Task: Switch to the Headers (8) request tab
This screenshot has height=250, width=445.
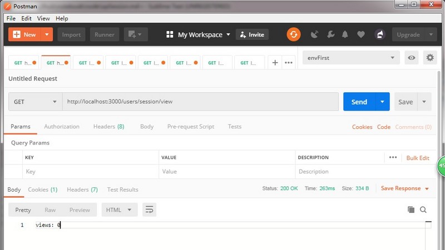Action: pos(108,127)
